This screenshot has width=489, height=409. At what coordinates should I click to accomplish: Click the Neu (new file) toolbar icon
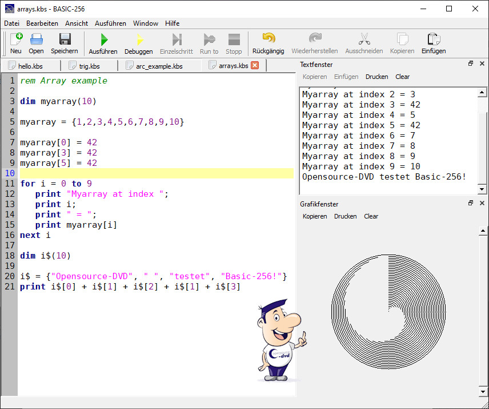16,43
